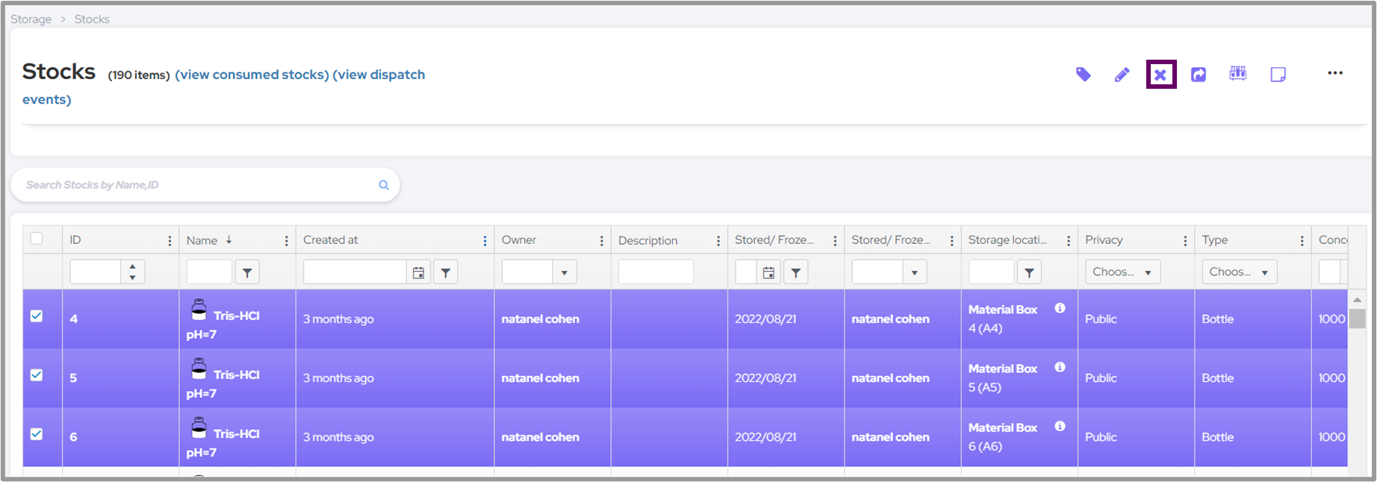This screenshot has width=1377, height=482.
Task: Open the Name column options menu
Action: click(286, 241)
